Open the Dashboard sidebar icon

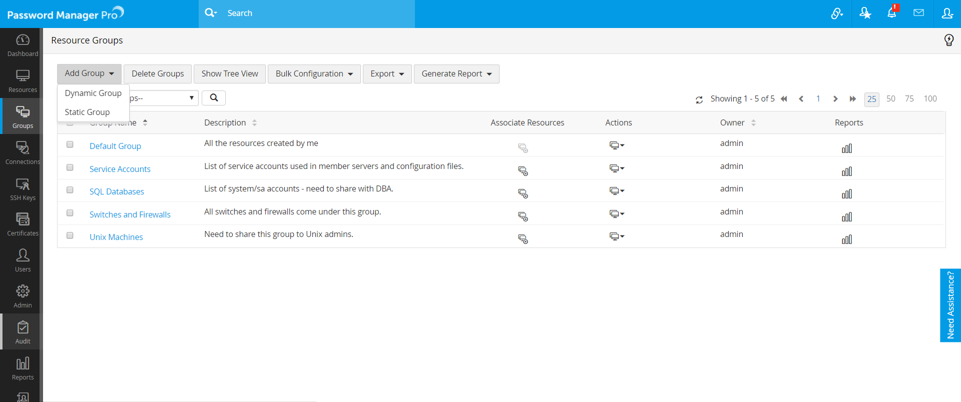23,45
